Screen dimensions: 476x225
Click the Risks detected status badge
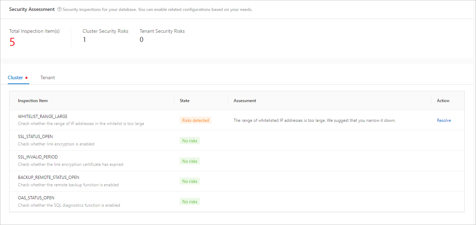pyautogui.click(x=196, y=120)
